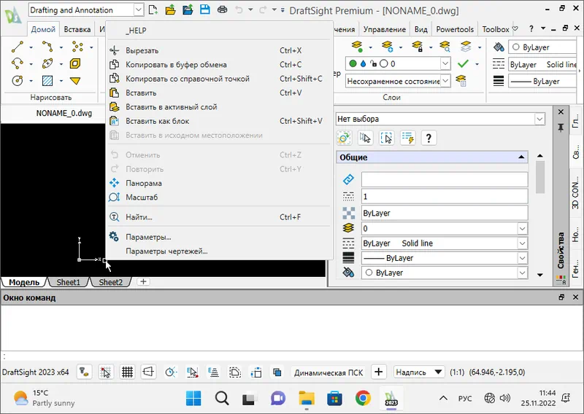This screenshot has height=414, width=584.
Task: Click the Open folder icon in quick access
Action: 170,9
